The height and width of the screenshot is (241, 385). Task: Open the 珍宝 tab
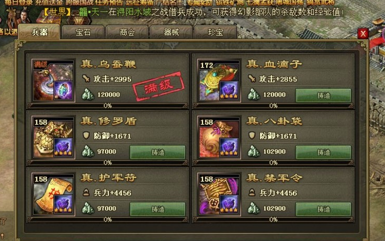pos(216,32)
